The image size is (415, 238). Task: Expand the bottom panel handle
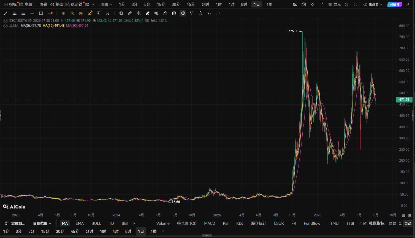[x=207, y=236]
